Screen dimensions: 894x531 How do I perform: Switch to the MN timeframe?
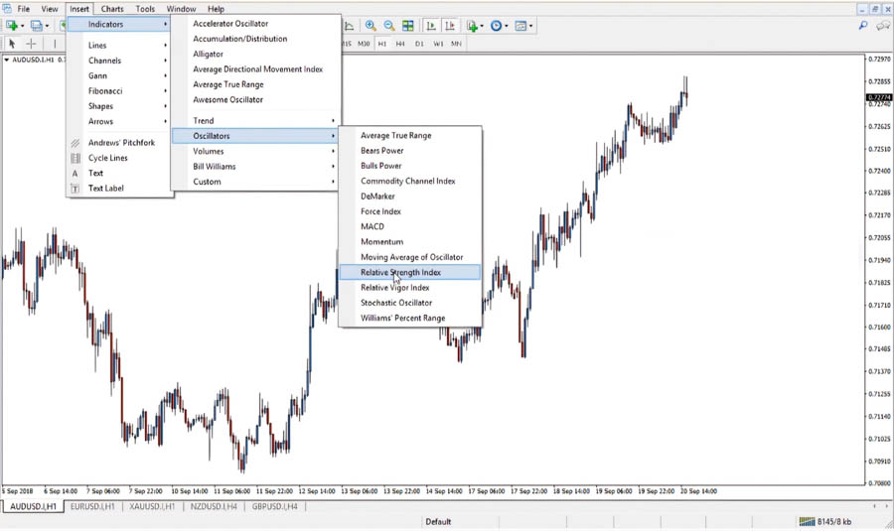click(456, 44)
